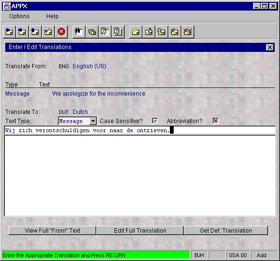Screen dimensions: 280x261
Task: Open the Help menu
Action: (52, 16)
